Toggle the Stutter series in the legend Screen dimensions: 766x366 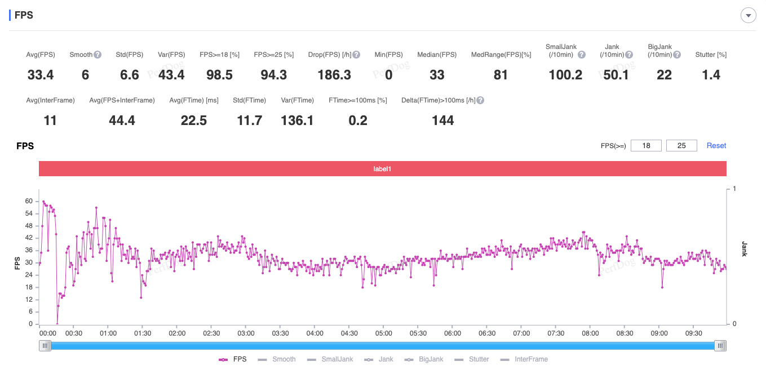point(471,359)
